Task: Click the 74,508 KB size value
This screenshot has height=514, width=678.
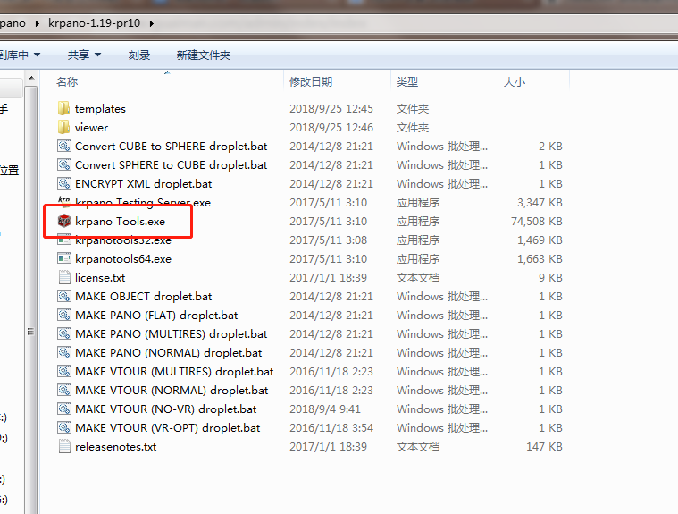Action: click(x=537, y=222)
